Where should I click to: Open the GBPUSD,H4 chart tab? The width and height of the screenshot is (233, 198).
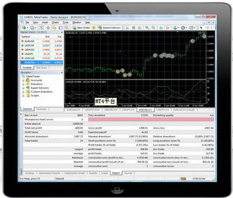[x=111, y=110]
